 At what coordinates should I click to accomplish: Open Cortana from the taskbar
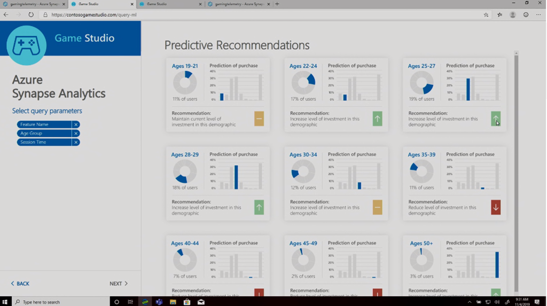click(x=116, y=302)
